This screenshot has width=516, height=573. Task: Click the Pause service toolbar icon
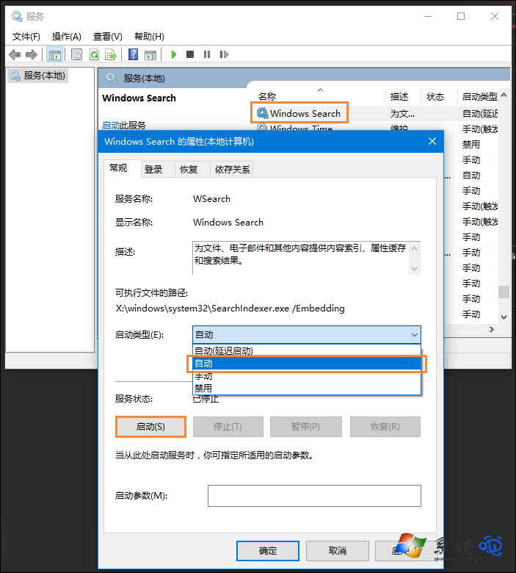pos(207,54)
